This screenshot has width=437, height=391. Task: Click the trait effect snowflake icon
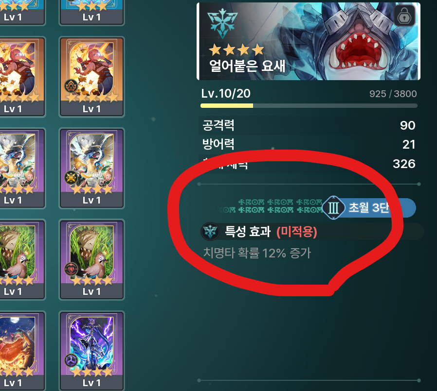[210, 231]
